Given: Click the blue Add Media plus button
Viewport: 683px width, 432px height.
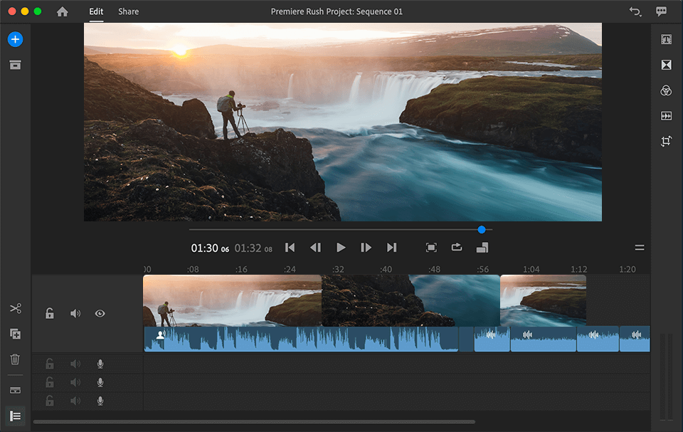Looking at the screenshot, I should (15, 40).
